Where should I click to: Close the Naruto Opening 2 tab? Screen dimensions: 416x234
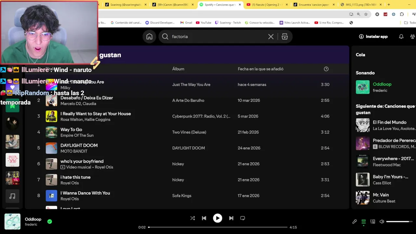point(287,5)
